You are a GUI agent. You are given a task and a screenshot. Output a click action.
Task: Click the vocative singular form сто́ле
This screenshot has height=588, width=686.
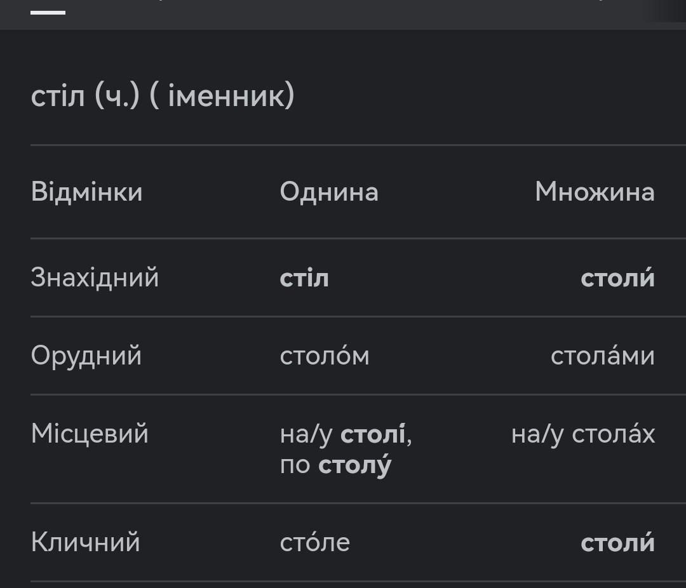tap(315, 542)
